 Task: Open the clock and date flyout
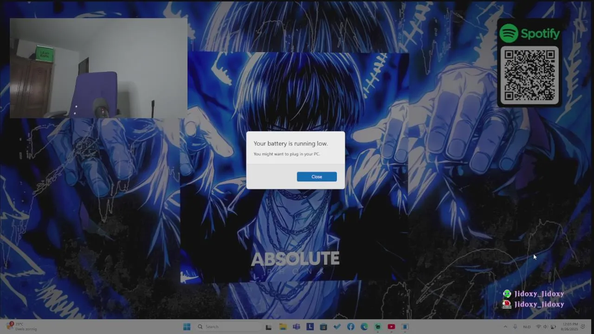pyautogui.click(x=570, y=327)
